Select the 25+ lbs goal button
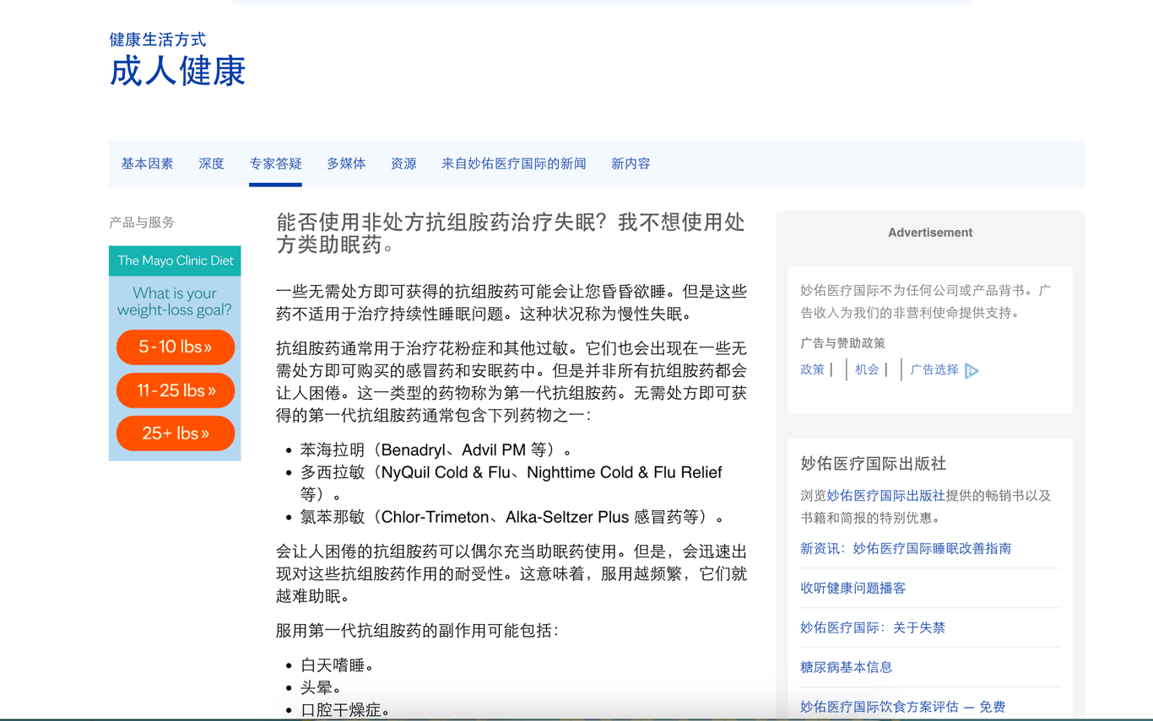The width and height of the screenshot is (1153, 721). 176,433
